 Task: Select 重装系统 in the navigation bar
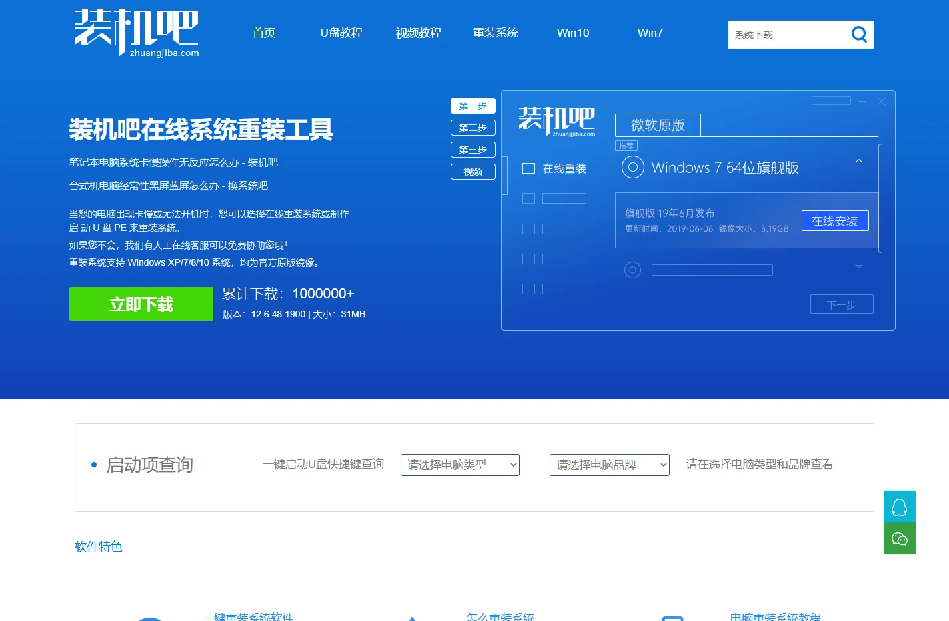[496, 33]
